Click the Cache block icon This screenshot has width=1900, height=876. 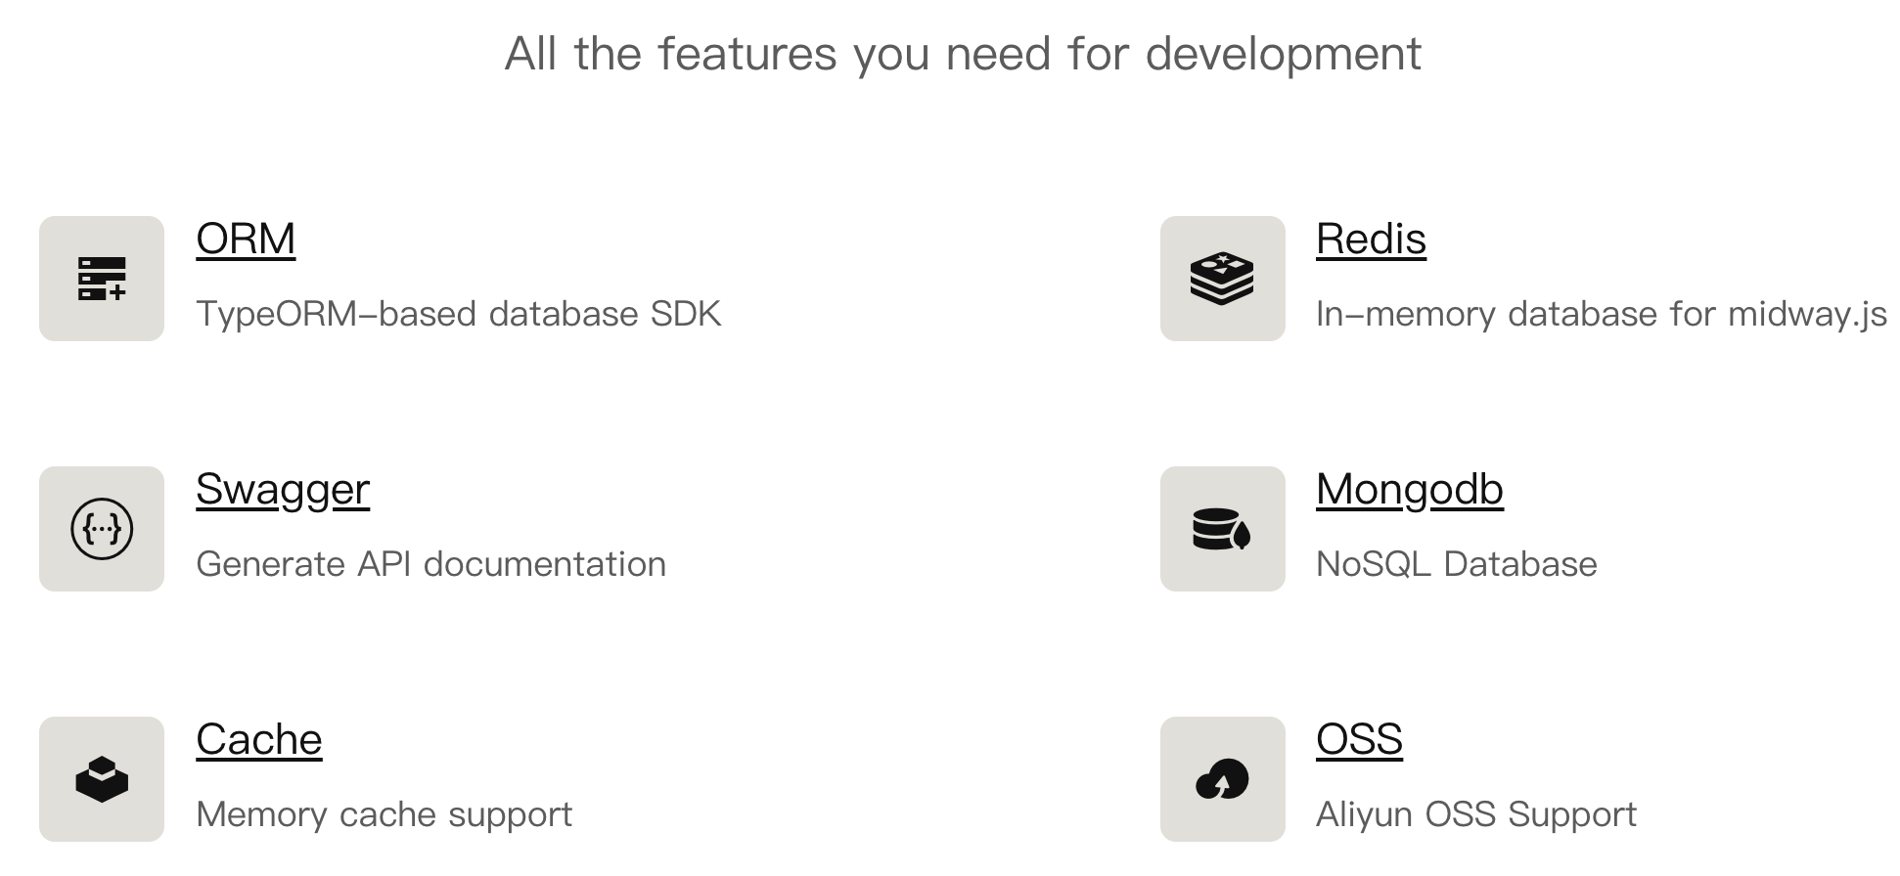tap(102, 779)
